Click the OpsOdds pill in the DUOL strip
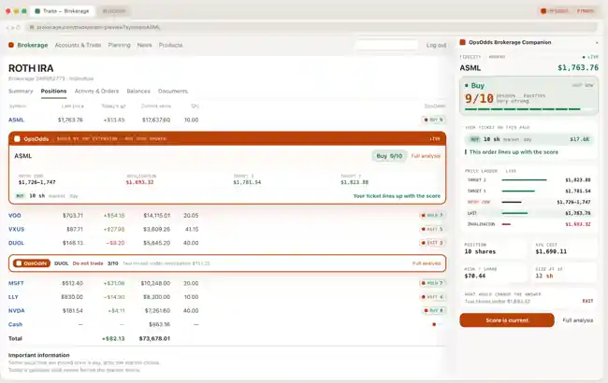 tap(32, 263)
